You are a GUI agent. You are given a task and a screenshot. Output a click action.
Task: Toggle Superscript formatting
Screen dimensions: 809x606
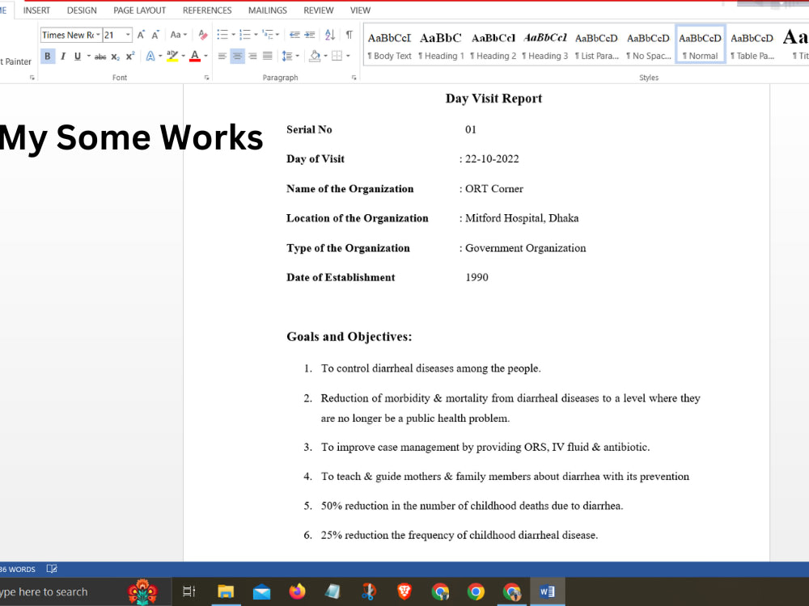130,56
